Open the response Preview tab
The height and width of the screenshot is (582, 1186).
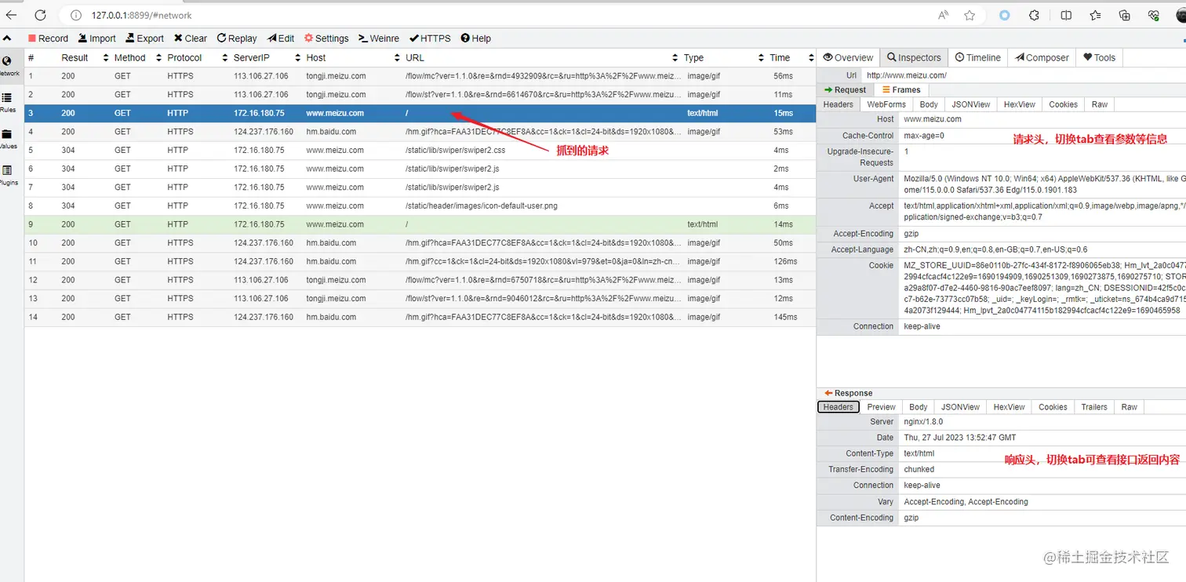(x=881, y=407)
